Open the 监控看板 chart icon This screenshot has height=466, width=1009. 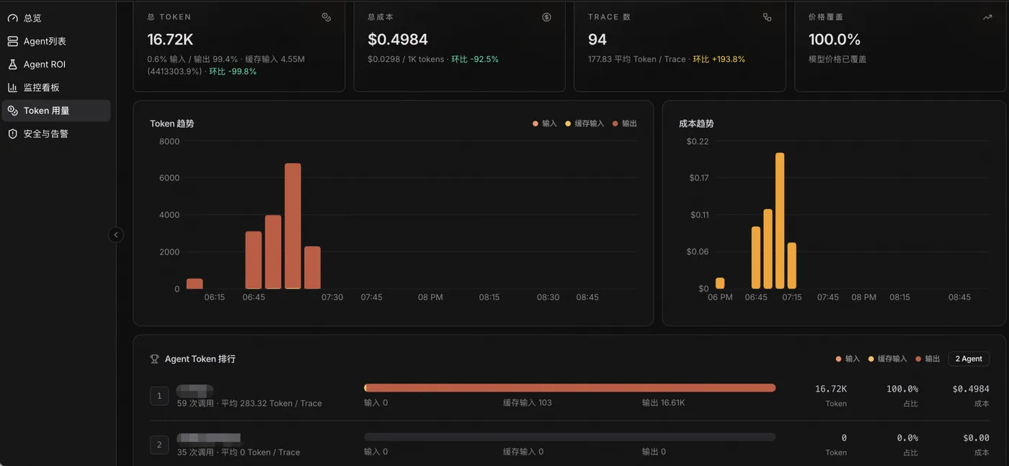coord(12,87)
